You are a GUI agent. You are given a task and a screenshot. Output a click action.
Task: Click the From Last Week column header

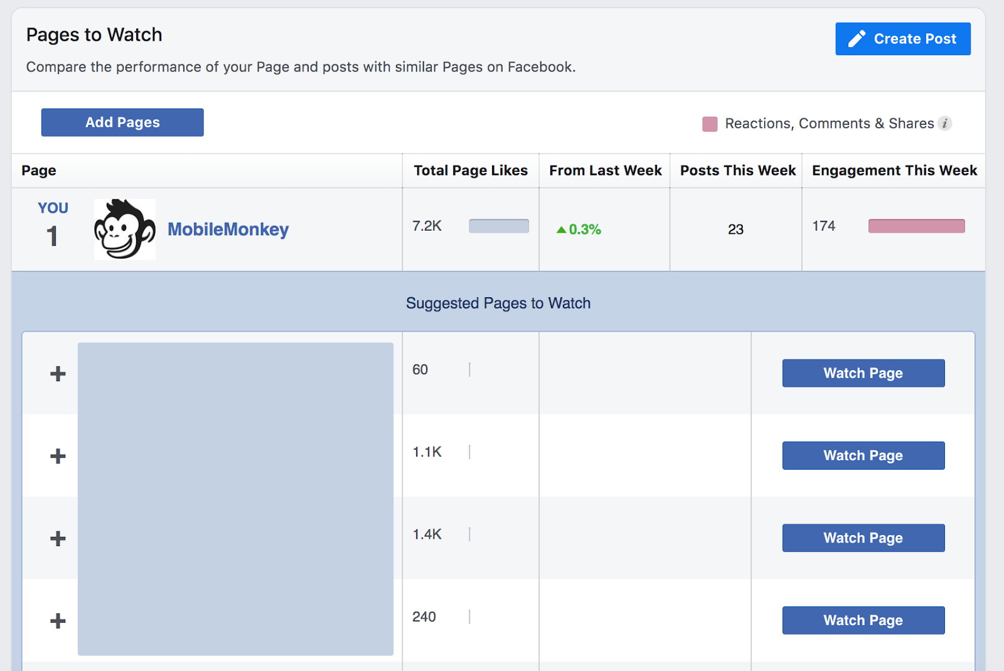(606, 171)
